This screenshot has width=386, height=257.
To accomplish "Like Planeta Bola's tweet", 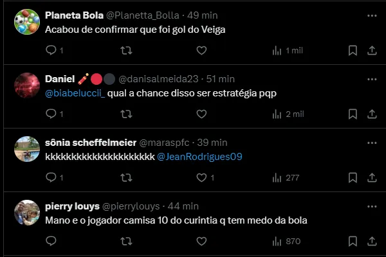I will (x=201, y=50).
